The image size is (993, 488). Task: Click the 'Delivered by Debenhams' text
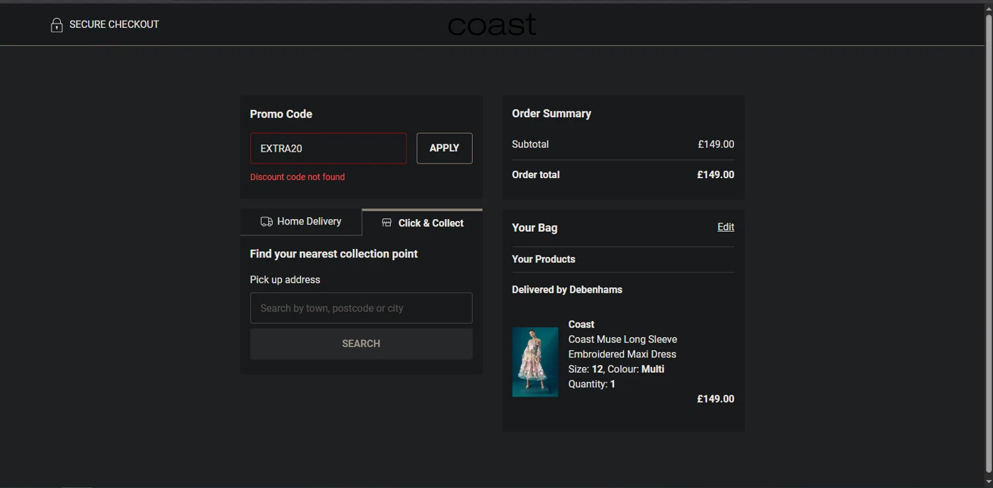567,289
